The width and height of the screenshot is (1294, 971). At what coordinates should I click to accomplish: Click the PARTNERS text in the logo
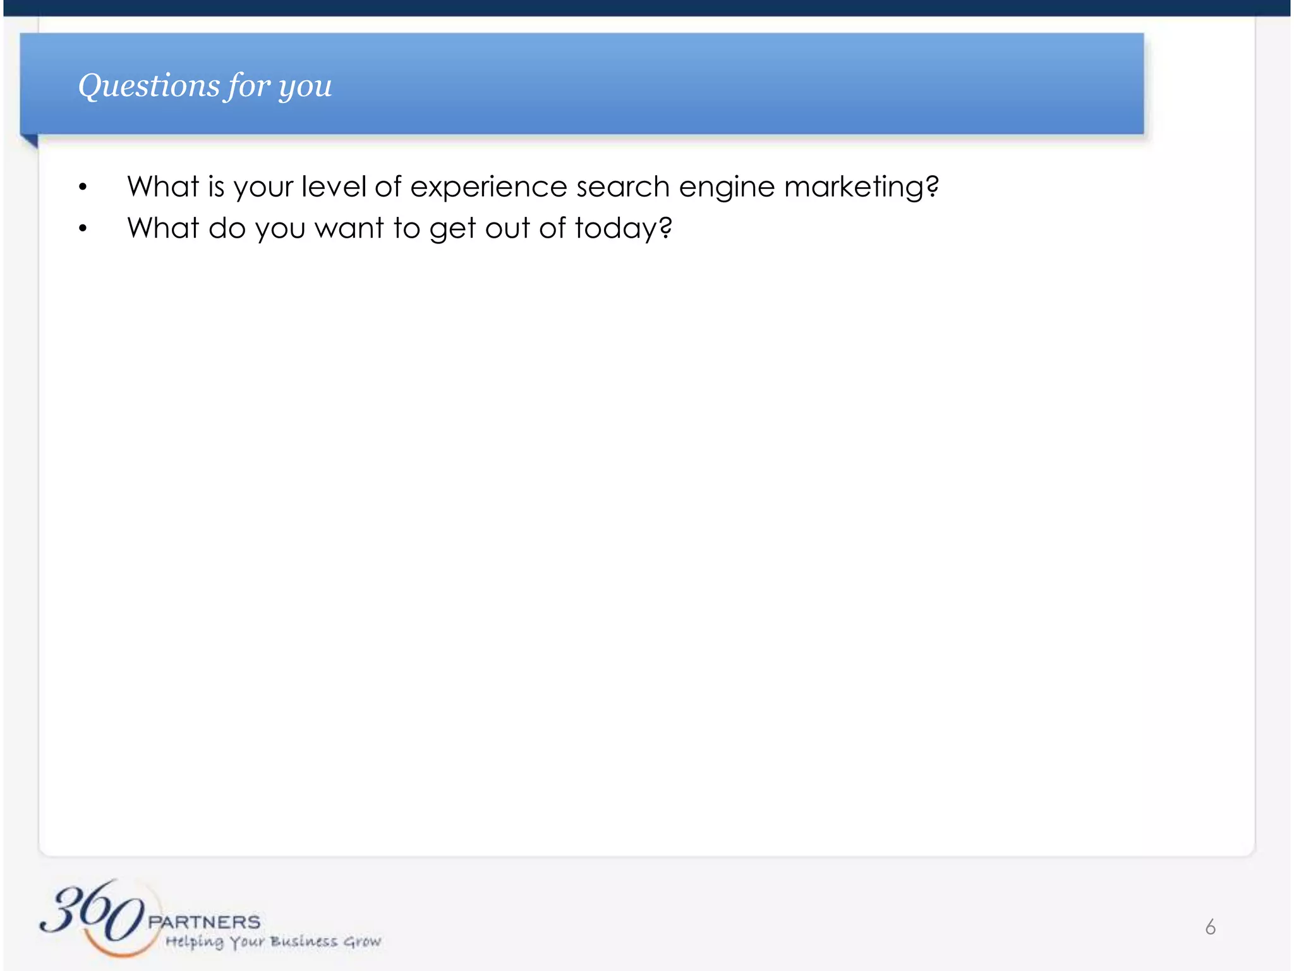(204, 922)
